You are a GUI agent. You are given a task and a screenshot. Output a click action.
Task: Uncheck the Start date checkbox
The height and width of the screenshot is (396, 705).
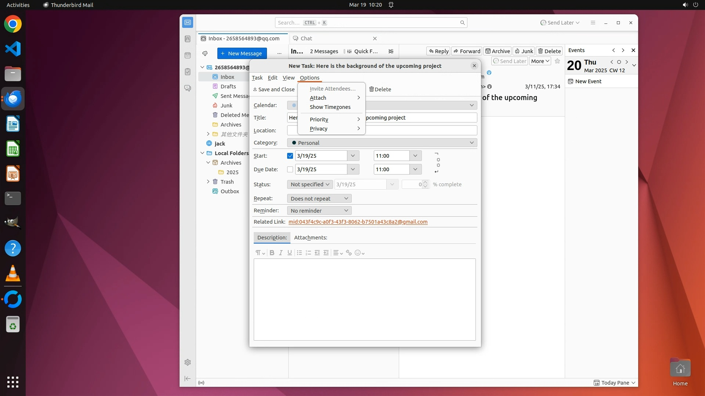click(x=290, y=156)
